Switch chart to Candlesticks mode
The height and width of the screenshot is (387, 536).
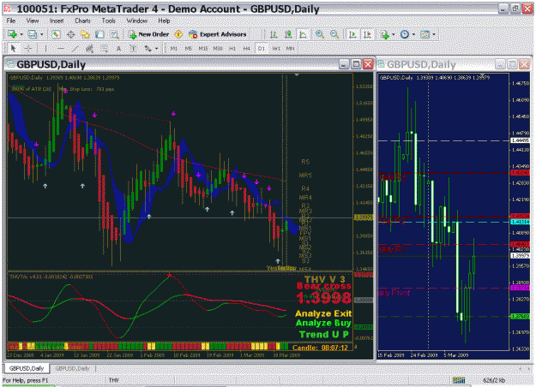(288, 34)
